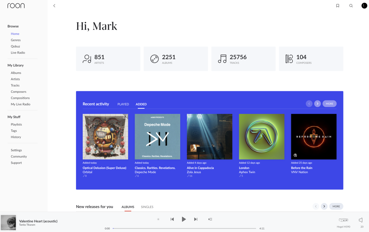Click Orbital artist name
Screen dimensions: 369x232
click(87, 172)
